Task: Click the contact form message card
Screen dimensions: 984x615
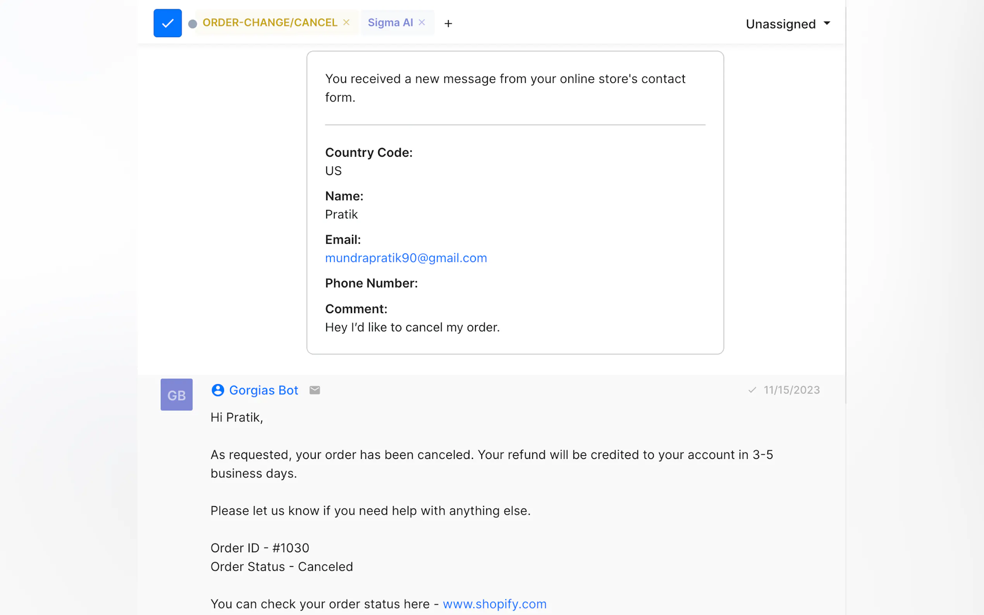Action: pyautogui.click(x=515, y=203)
